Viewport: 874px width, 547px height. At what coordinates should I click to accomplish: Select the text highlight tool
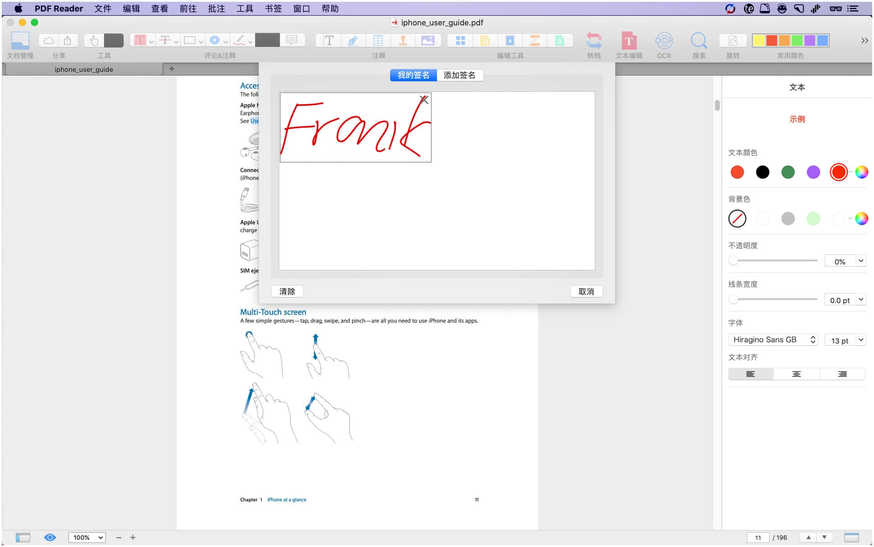coord(140,41)
